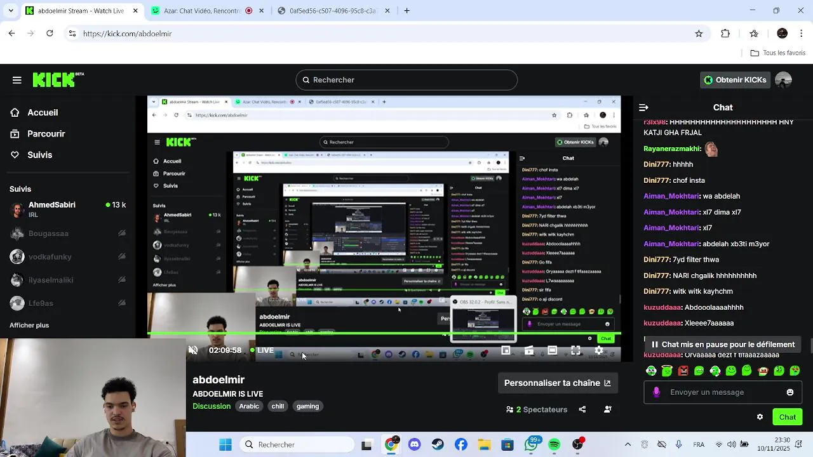Image resolution: width=813 pixels, height=457 pixels.
Task: Click the purple microphone icon in chat input
Action: (x=656, y=392)
